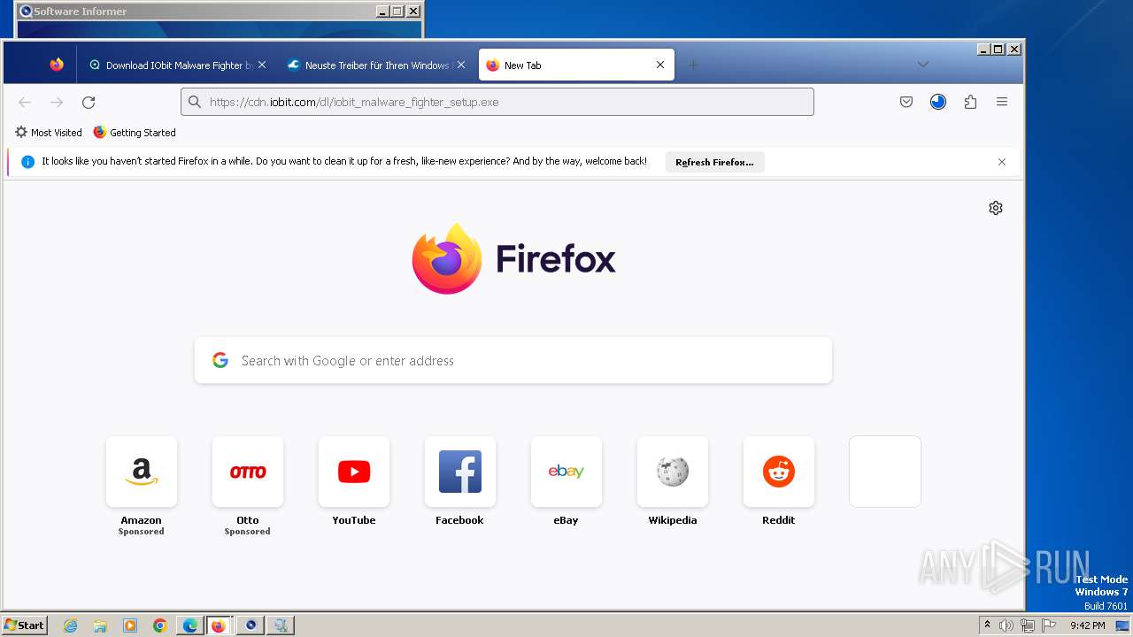Open the last taskbar installer program button
Image resolution: width=1133 pixels, height=637 pixels.
[x=281, y=625]
